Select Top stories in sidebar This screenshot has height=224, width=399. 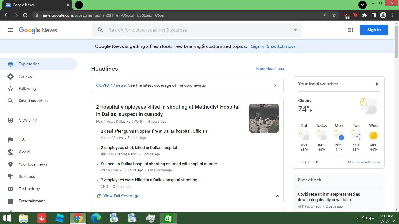pos(39,64)
